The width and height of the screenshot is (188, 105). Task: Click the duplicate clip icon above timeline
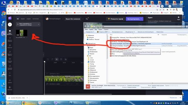(66, 59)
